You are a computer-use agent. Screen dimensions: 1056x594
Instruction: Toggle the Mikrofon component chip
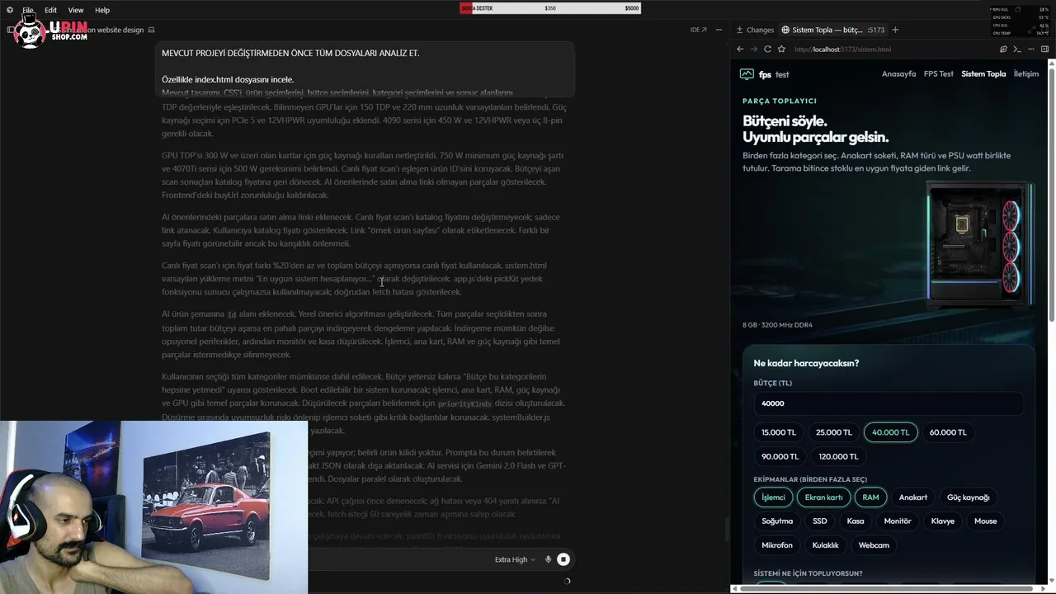[x=777, y=545]
